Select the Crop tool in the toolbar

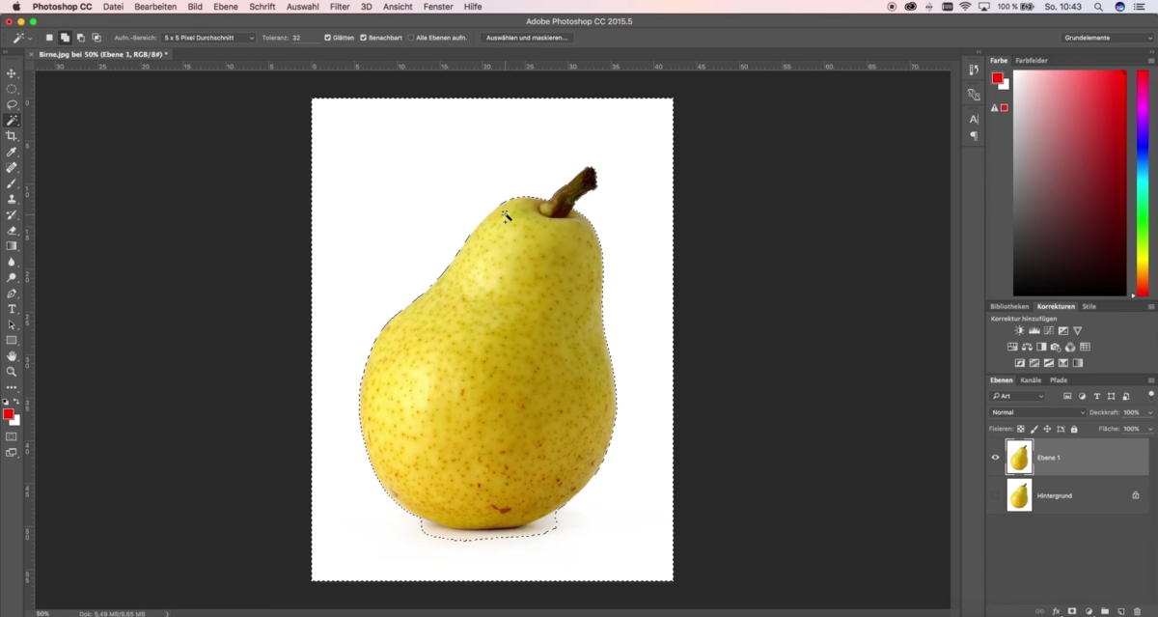click(13, 136)
